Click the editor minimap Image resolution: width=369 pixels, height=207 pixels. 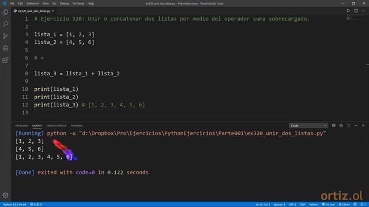[356, 18]
